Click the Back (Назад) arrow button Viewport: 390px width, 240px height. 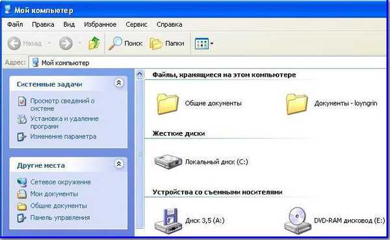coord(14,44)
